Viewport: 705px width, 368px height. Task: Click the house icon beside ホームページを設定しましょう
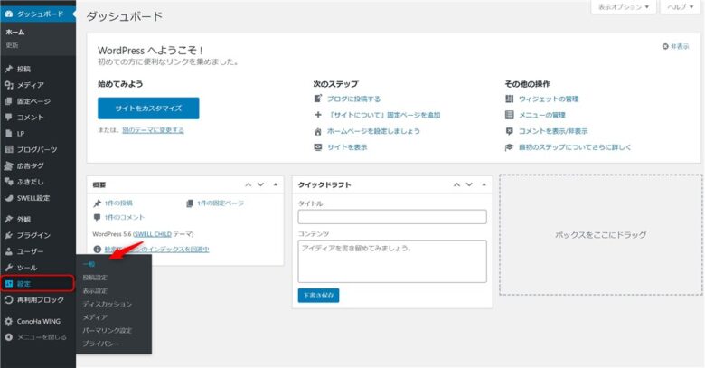(318, 131)
